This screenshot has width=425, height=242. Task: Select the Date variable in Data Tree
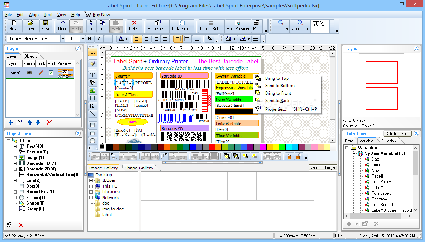(x=376, y=159)
